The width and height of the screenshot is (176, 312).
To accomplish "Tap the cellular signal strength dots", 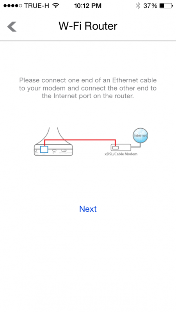I will click(13, 6).
